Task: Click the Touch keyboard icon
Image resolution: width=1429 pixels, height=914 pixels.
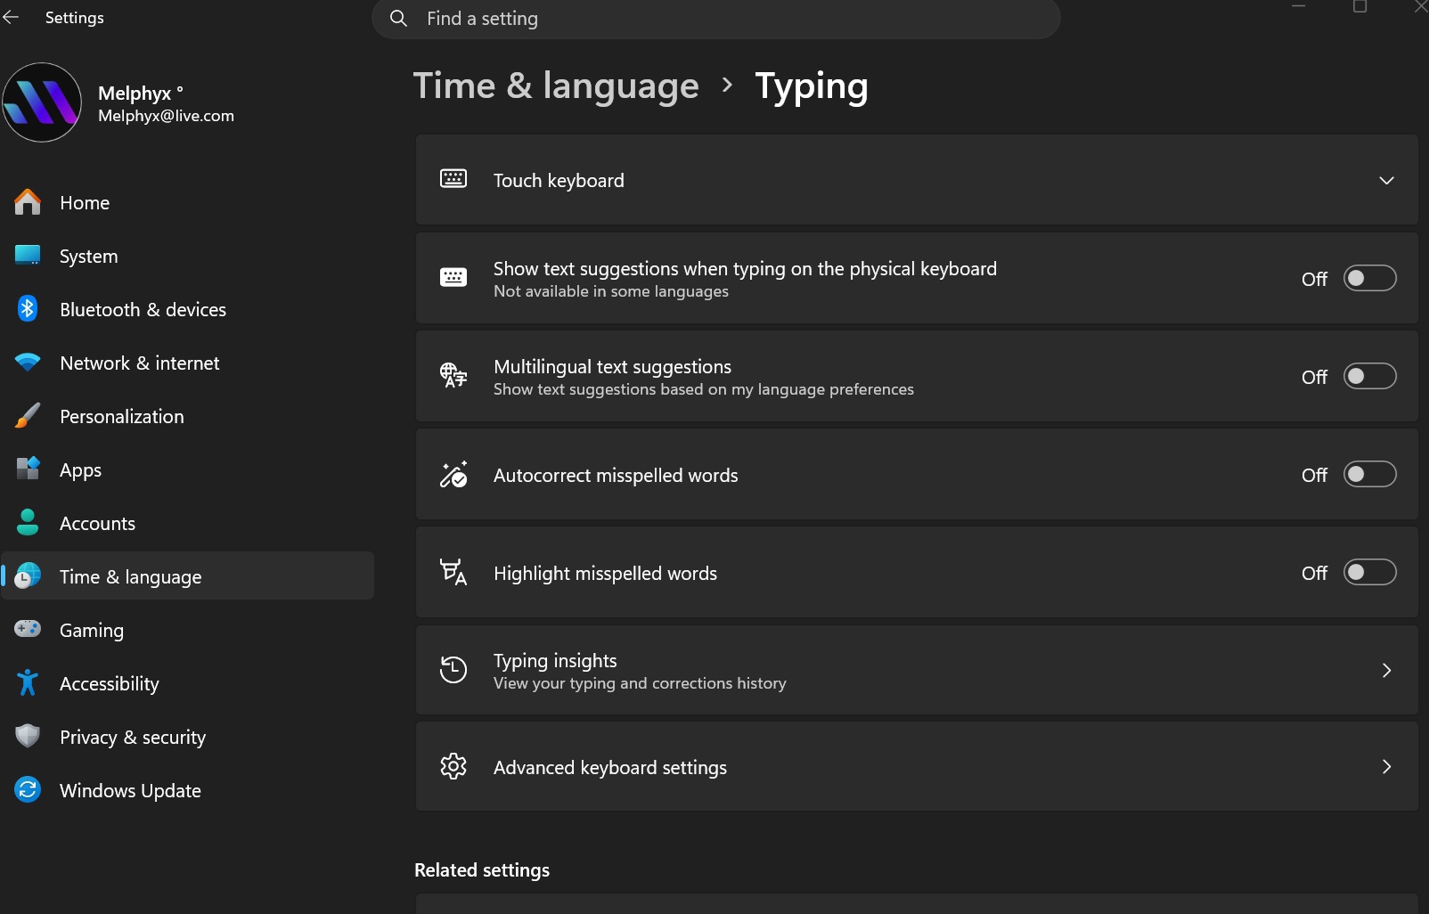Action: [x=453, y=179]
